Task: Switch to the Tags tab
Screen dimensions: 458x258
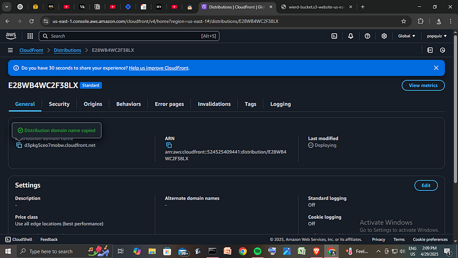Action: [250, 104]
